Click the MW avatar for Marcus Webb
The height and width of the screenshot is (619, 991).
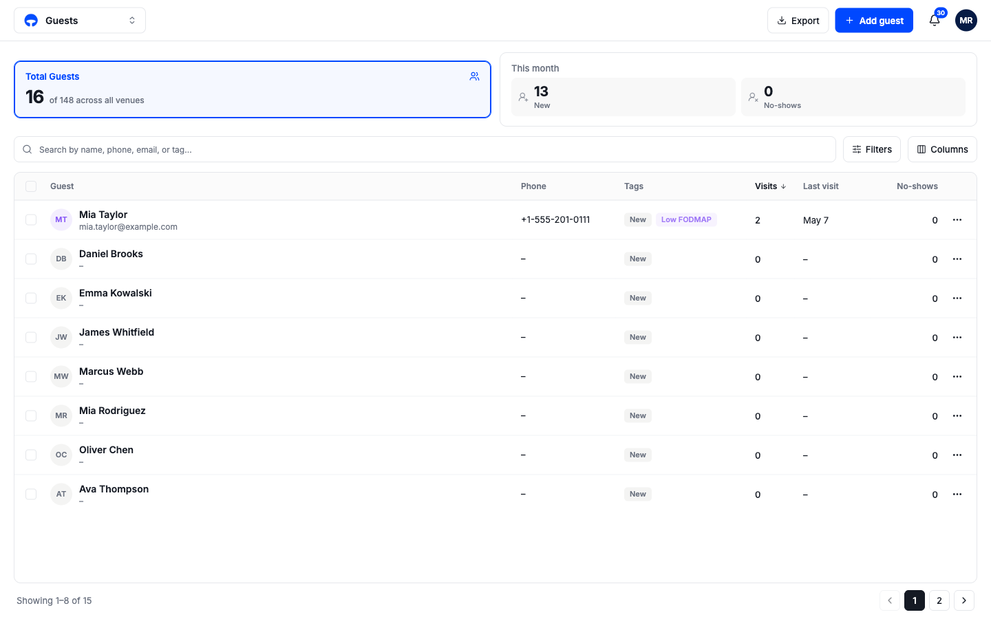61,377
